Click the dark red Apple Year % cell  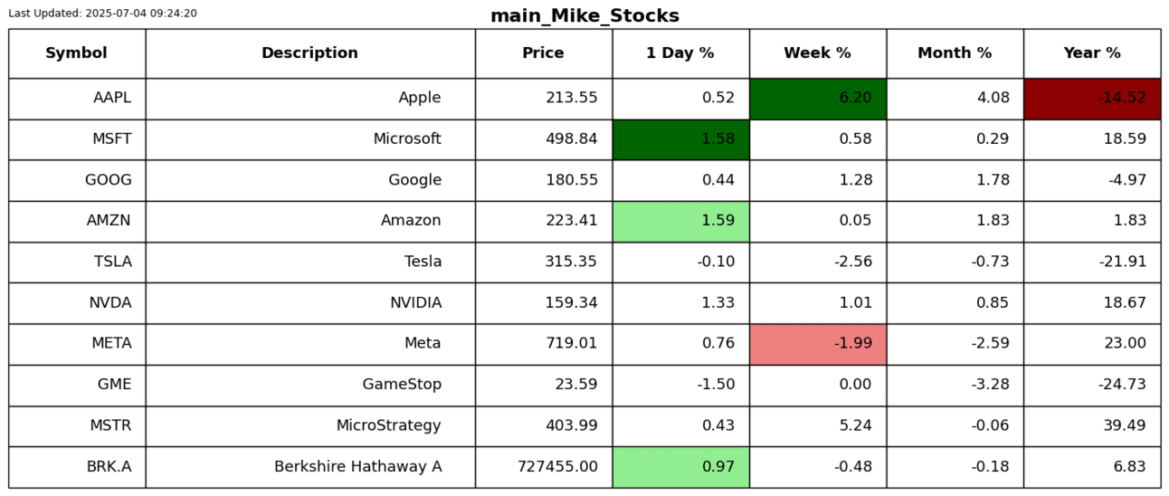1092,99
